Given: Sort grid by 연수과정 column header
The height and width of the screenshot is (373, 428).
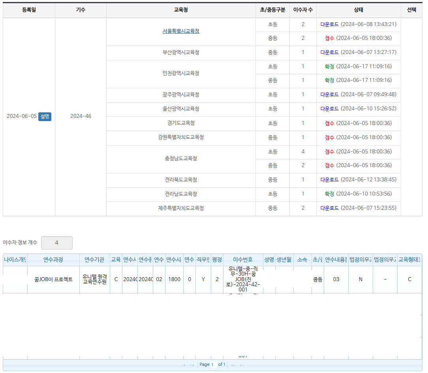Looking at the screenshot, I should tap(53, 260).
